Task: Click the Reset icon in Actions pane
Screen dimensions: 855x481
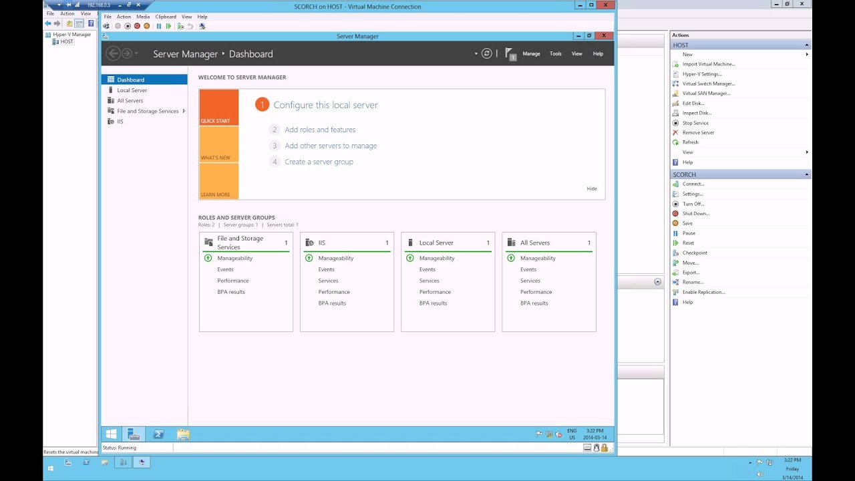Action: [x=675, y=243]
